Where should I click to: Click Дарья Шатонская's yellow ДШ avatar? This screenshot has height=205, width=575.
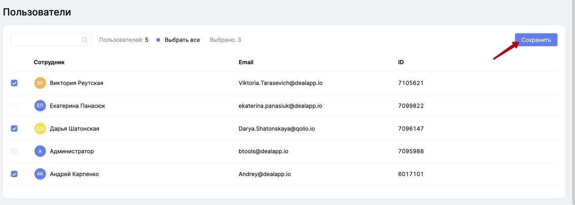point(40,128)
